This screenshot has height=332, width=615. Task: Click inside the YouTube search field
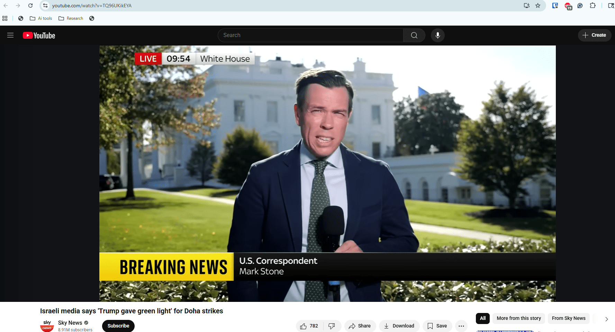310,35
